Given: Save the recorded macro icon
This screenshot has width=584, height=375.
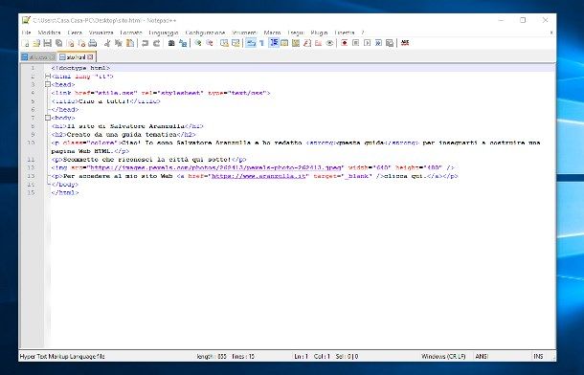Looking at the screenshot, I should (390, 43).
